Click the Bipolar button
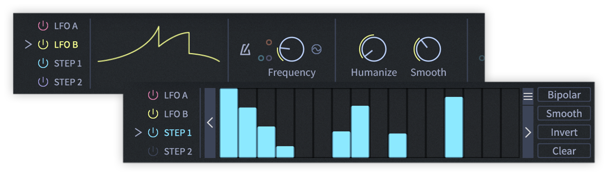This screenshot has height=178, width=611. [564, 95]
